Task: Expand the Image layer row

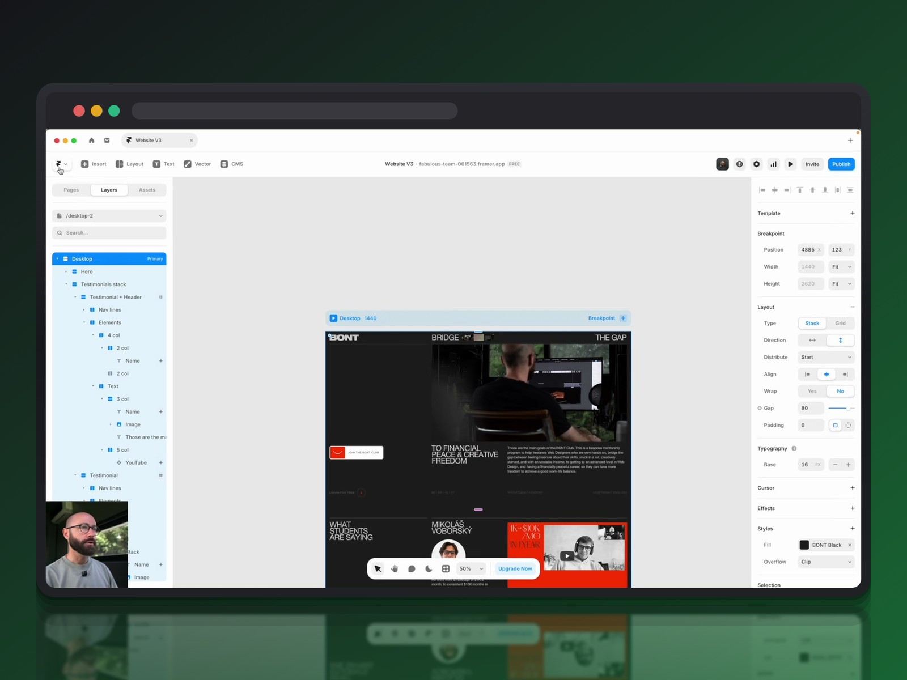Action: tap(111, 424)
